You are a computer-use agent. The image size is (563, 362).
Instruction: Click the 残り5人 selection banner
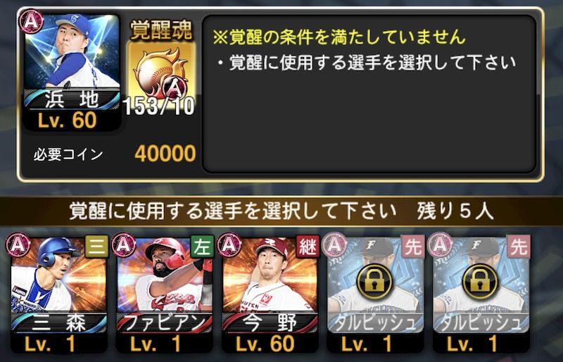pos(281,211)
